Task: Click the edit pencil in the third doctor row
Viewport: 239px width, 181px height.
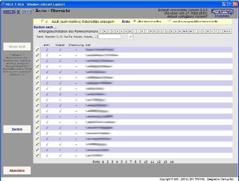Action: click(38, 61)
